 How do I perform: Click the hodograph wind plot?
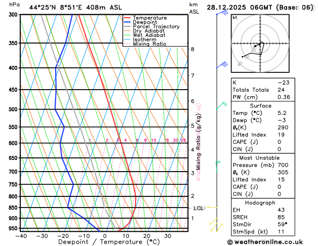coord(260,44)
